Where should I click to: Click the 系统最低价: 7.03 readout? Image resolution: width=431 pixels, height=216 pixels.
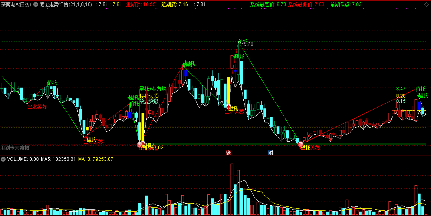click(306, 4)
